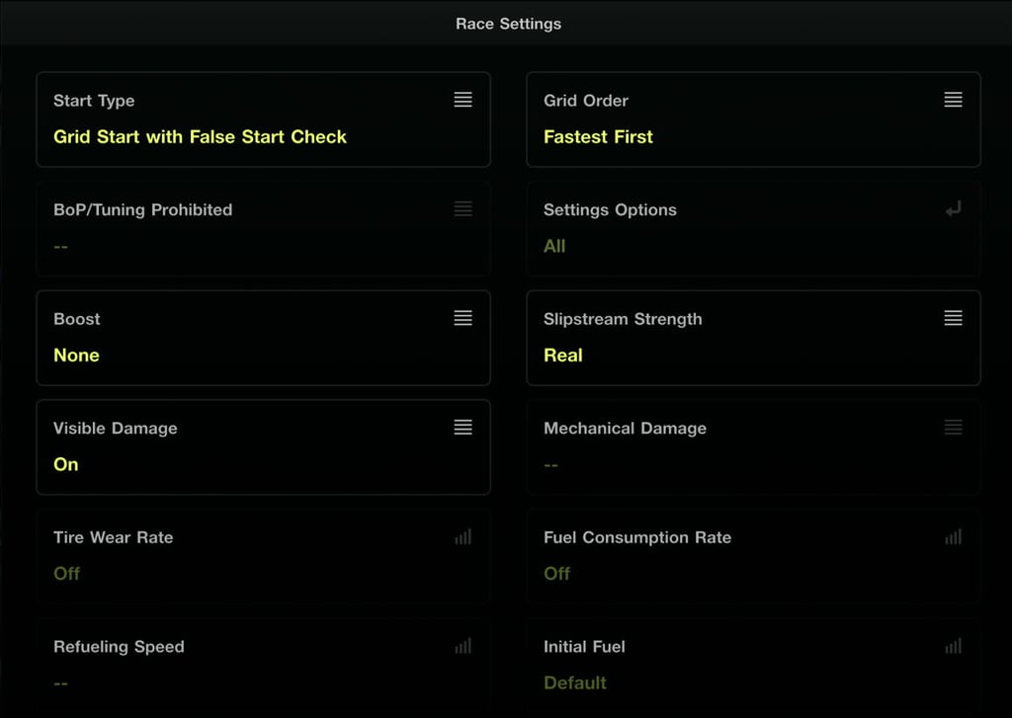Adjust the Initial Fuel level bars

[x=953, y=647]
